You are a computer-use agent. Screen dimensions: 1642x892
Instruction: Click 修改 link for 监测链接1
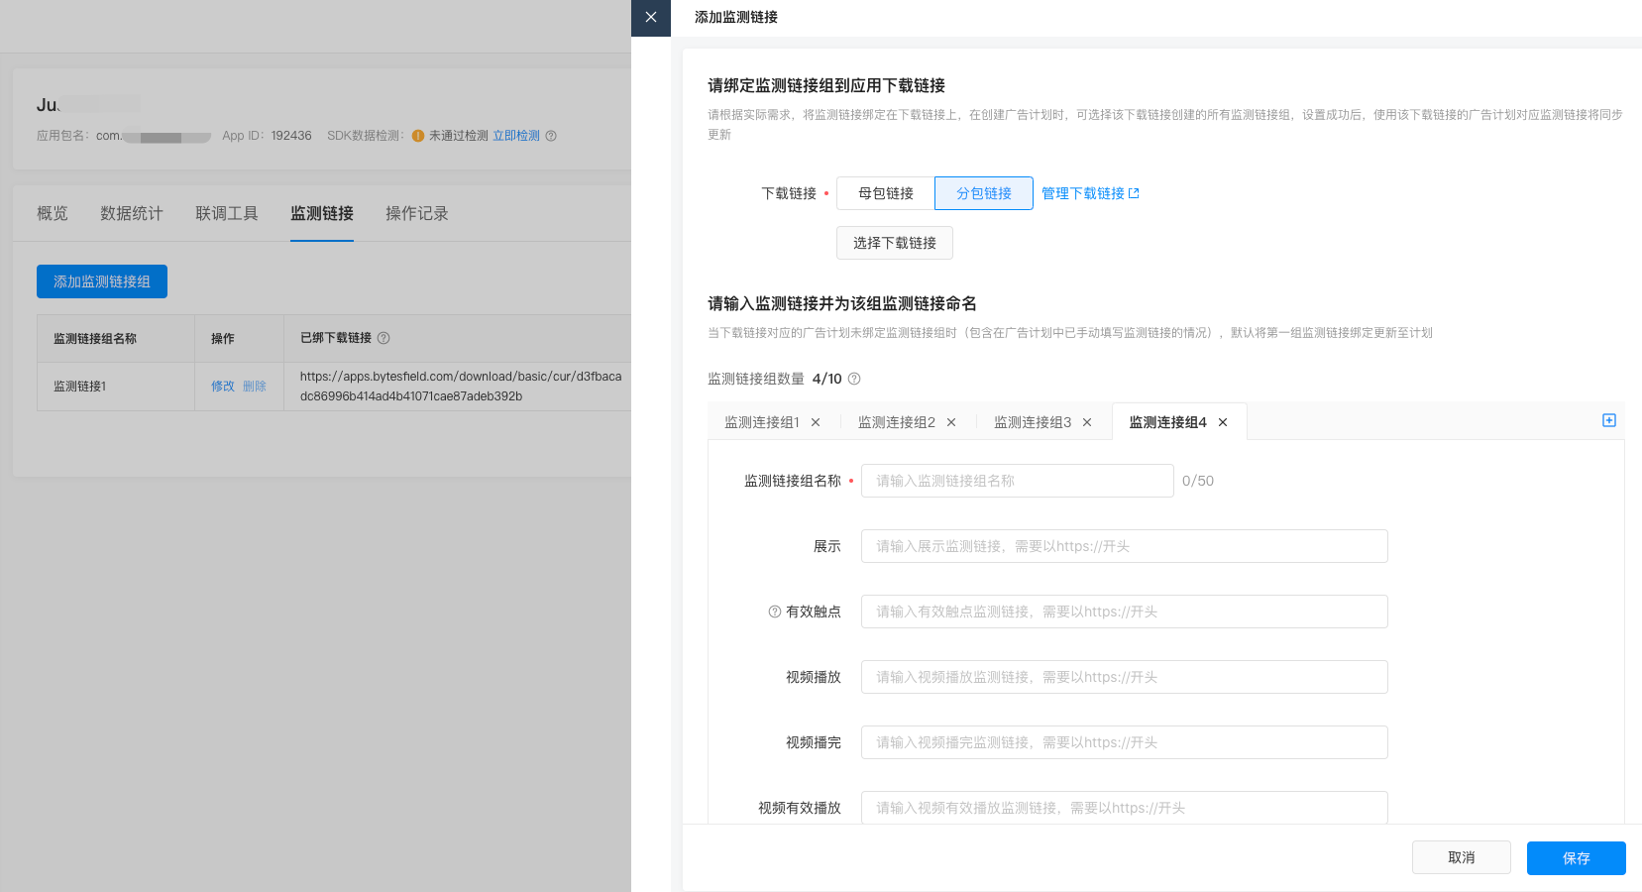point(223,387)
